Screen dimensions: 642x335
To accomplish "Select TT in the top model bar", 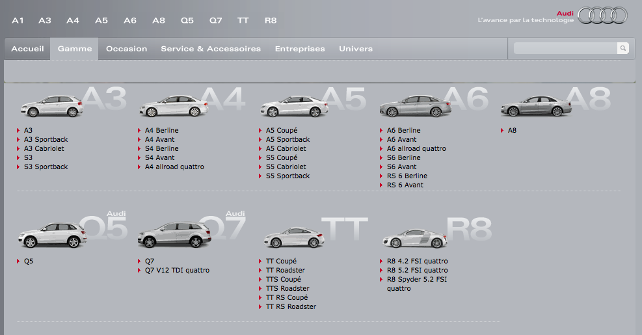I will pyautogui.click(x=243, y=20).
